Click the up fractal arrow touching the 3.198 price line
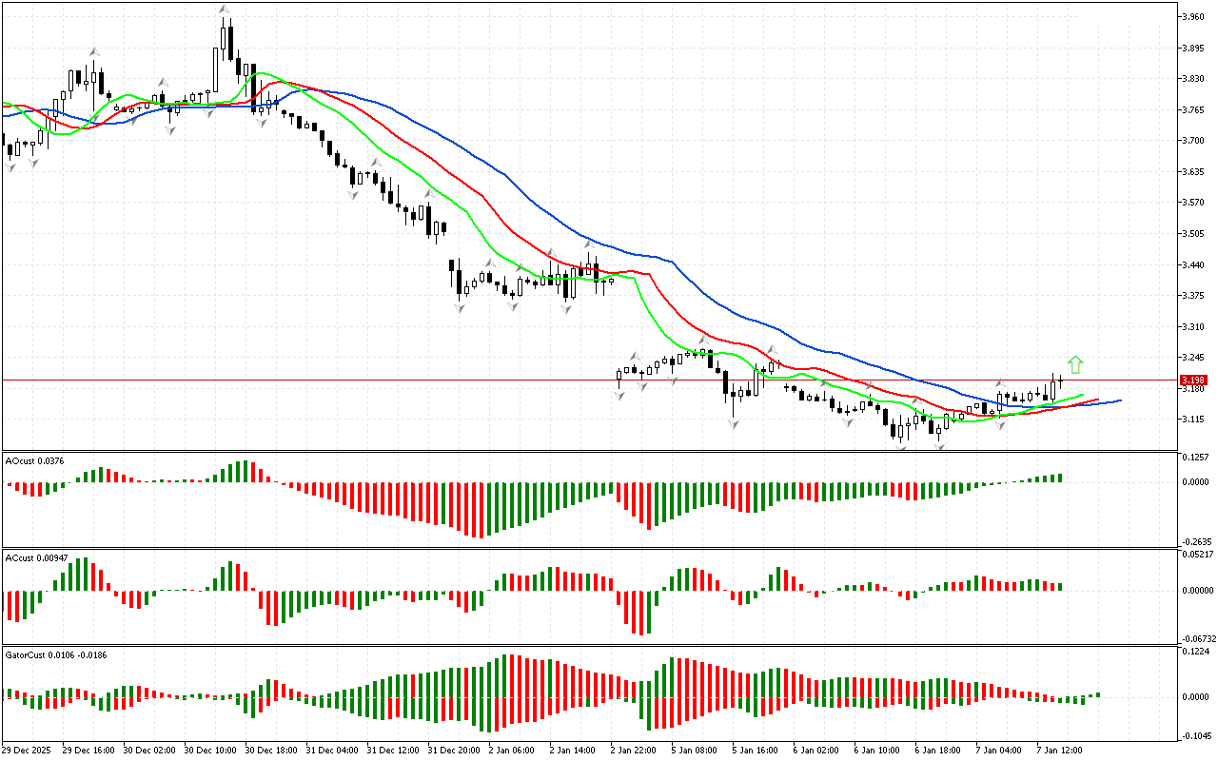The width and height of the screenshot is (1218, 761). click(1000, 382)
